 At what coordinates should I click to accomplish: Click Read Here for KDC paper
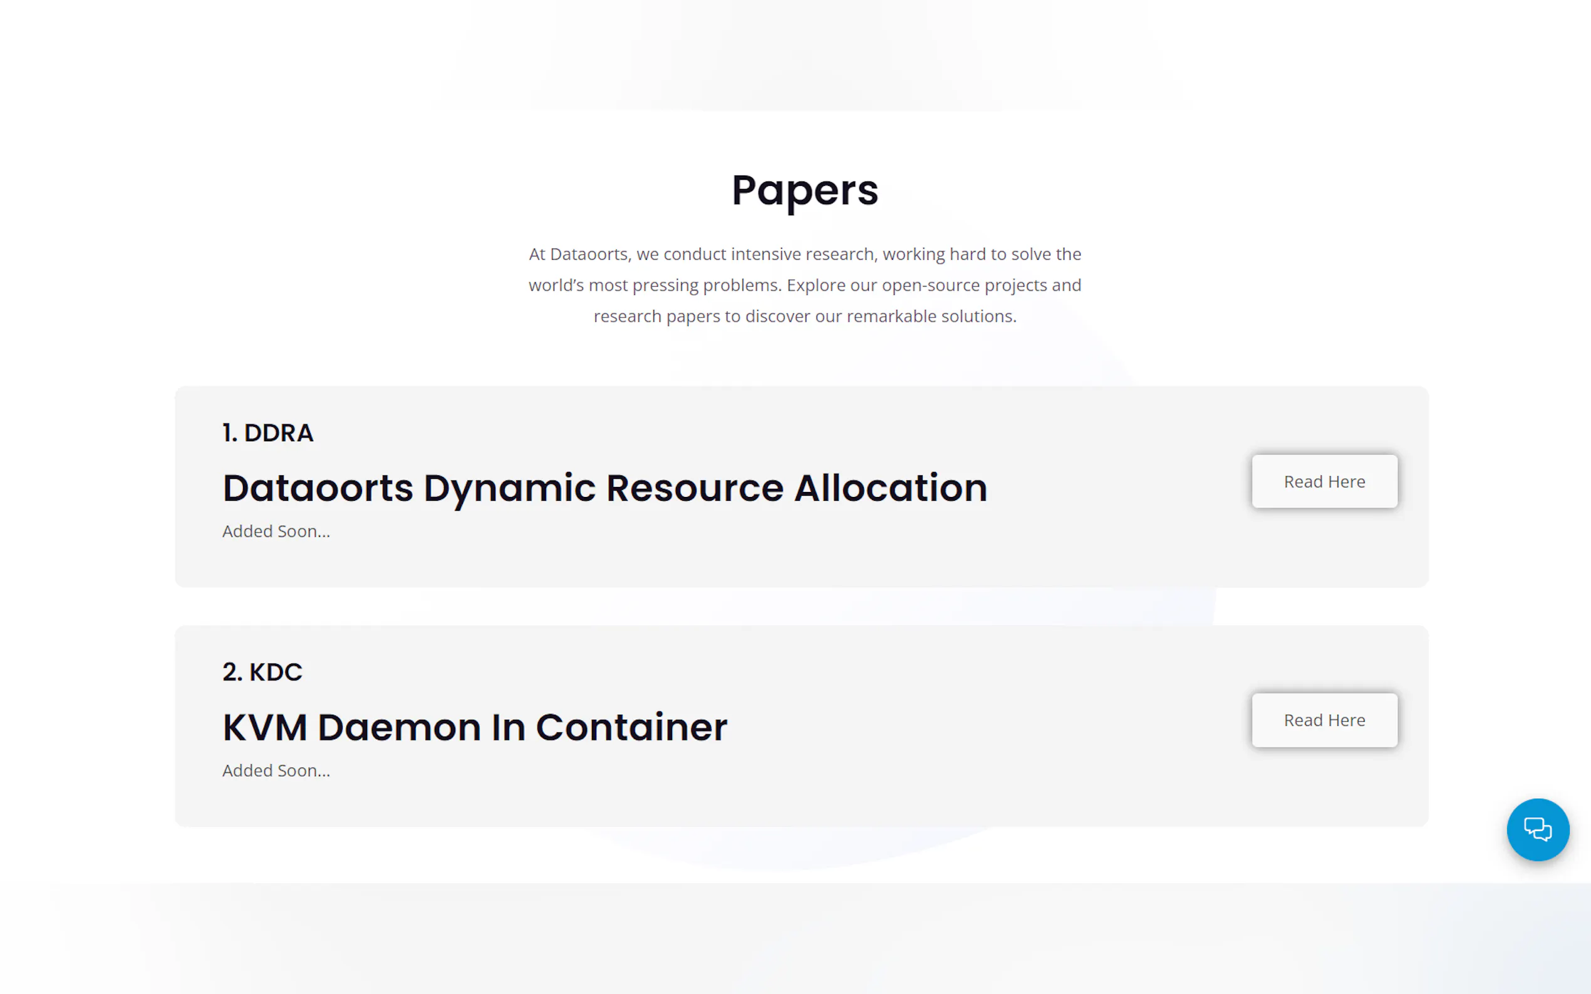(1324, 720)
